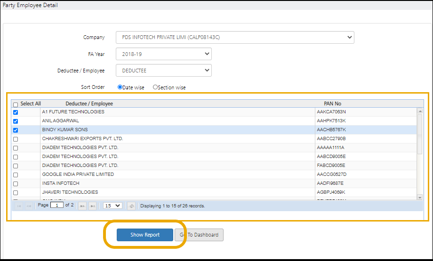Viewport: 433px width, 261px height.
Task: Open the Company dropdown
Action: (x=235, y=37)
